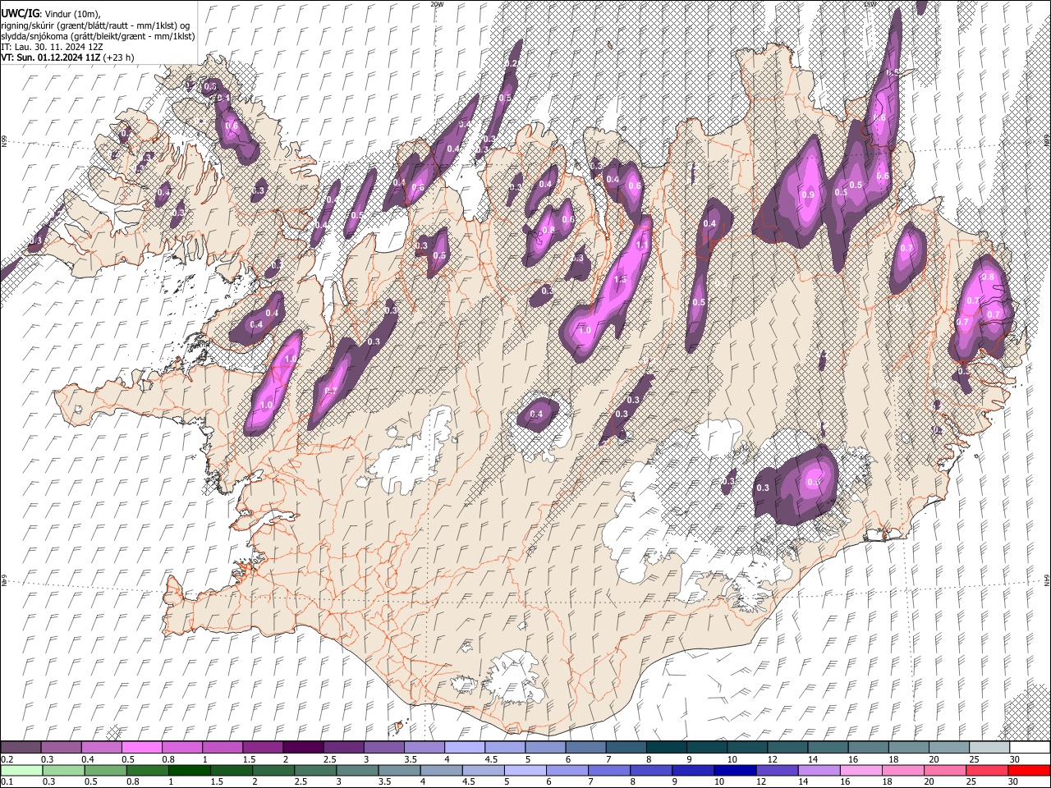The width and height of the screenshot is (1051, 788).
Task: Click the '1.5' precipitation value on the map
Action: [620, 280]
